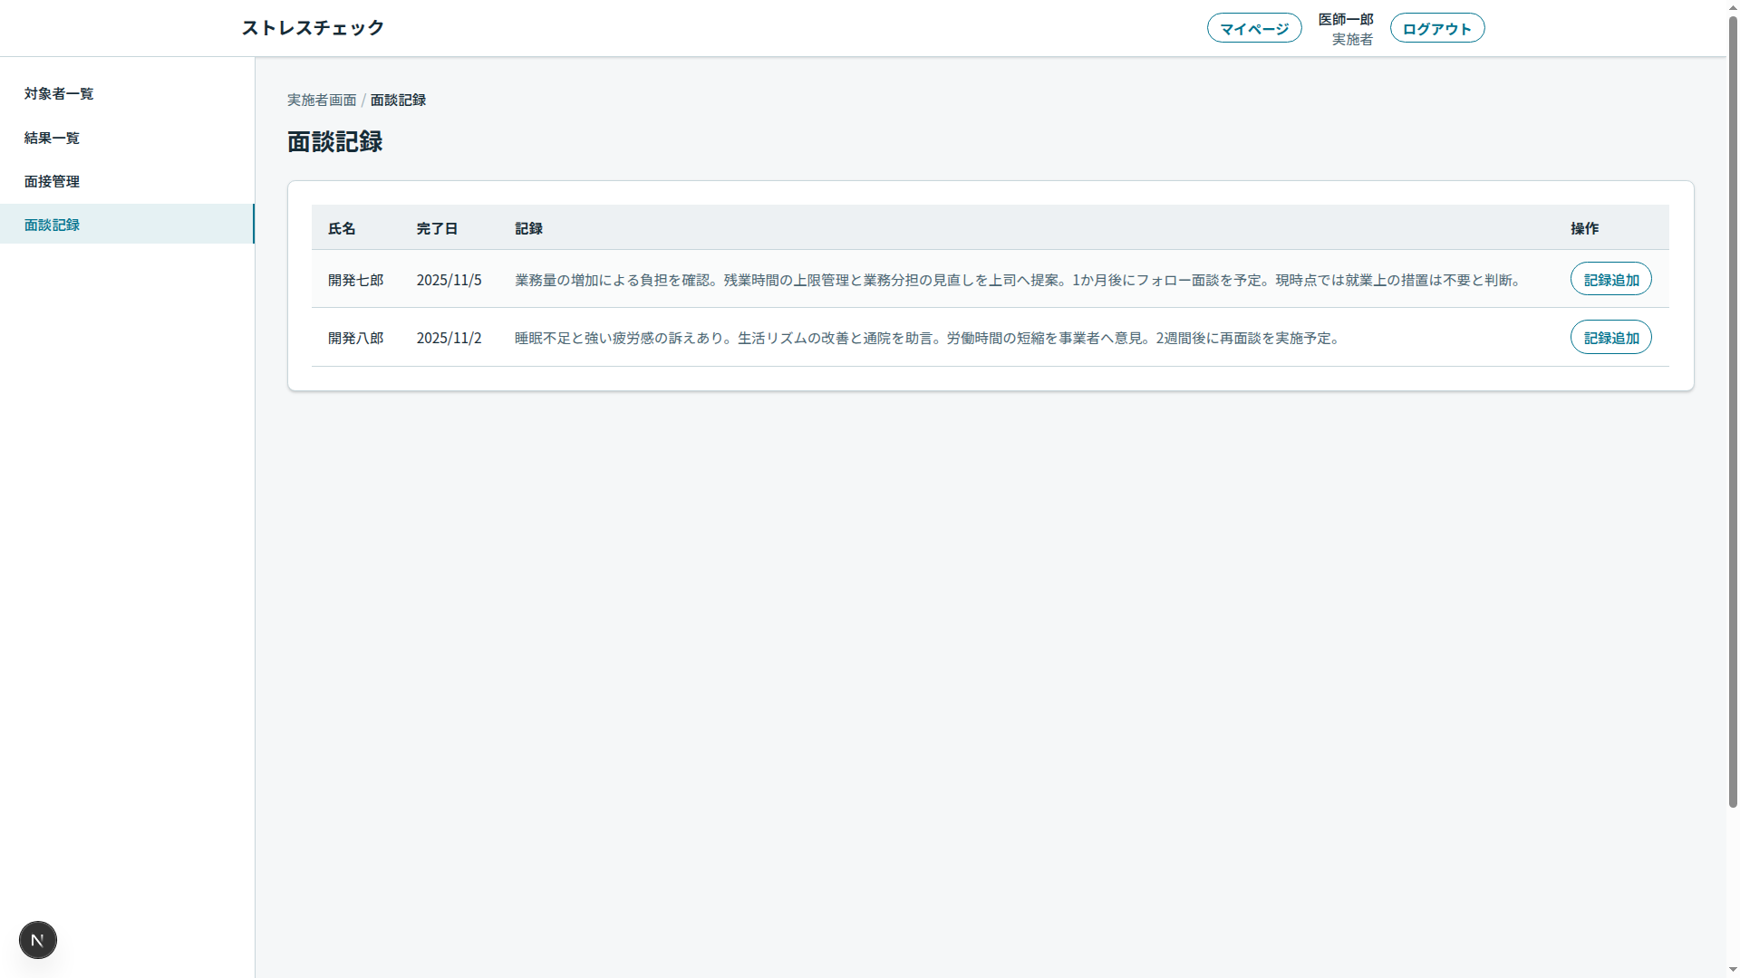Select 面接管理 in the sidebar
1740x978 pixels.
[x=127, y=181]
